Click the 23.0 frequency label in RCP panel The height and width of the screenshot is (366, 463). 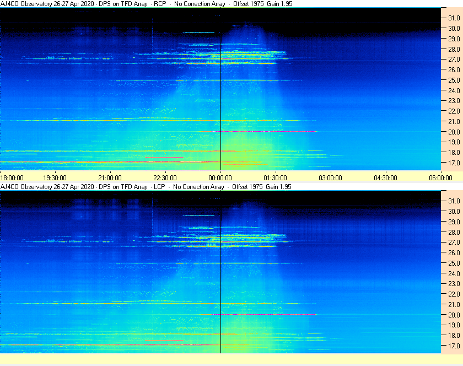click(x=454, y=101)
